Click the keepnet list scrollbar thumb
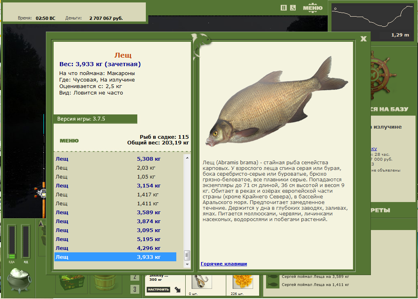The height and width of the screenshot is (299, 418). tap(187, 255)
